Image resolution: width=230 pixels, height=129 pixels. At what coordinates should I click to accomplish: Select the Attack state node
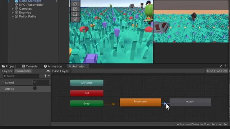pos(190,102)
